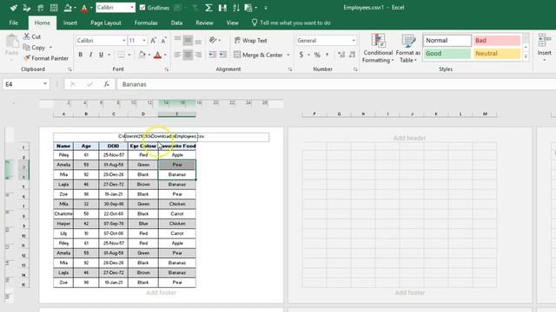This screenshot has height=312, width=556.
Task: Open the General number format dropdown
Action: click(x=354, y=41)
